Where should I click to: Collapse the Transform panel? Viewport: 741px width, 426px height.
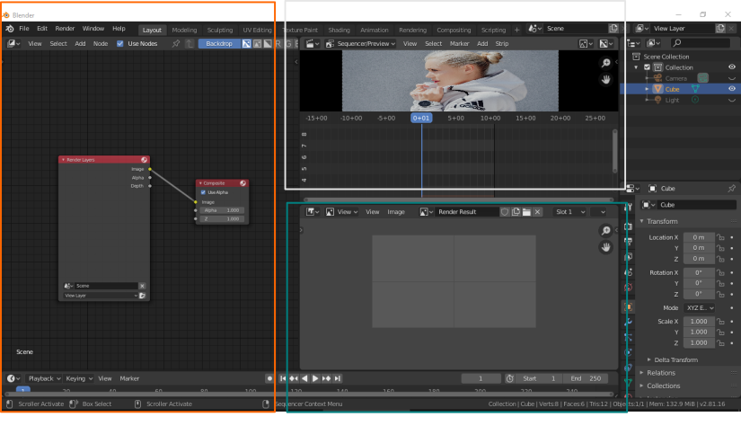(x=642, y=221)
